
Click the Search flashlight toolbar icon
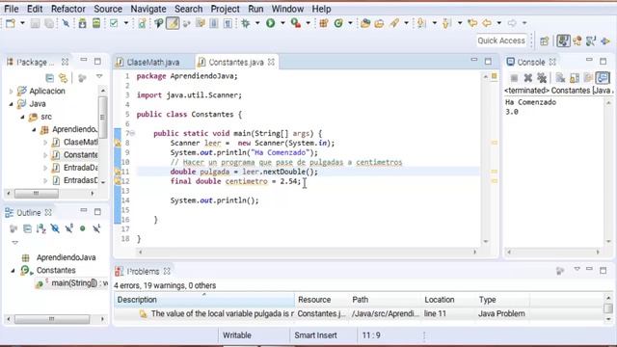(394, 23)
